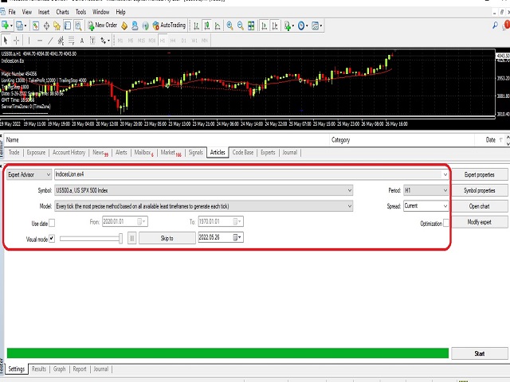This screenshot has width=510, height=382.
Task: Open the Charts menu
Action: tap(62, 12)
